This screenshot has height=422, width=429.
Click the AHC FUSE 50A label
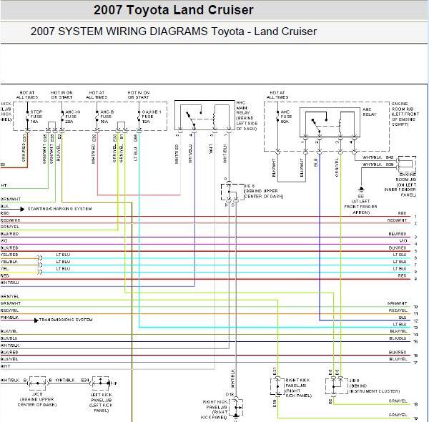point(286,117)
